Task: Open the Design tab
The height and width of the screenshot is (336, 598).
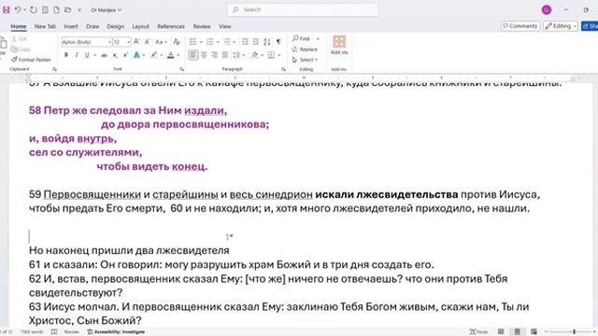Action: click(115, 26)
